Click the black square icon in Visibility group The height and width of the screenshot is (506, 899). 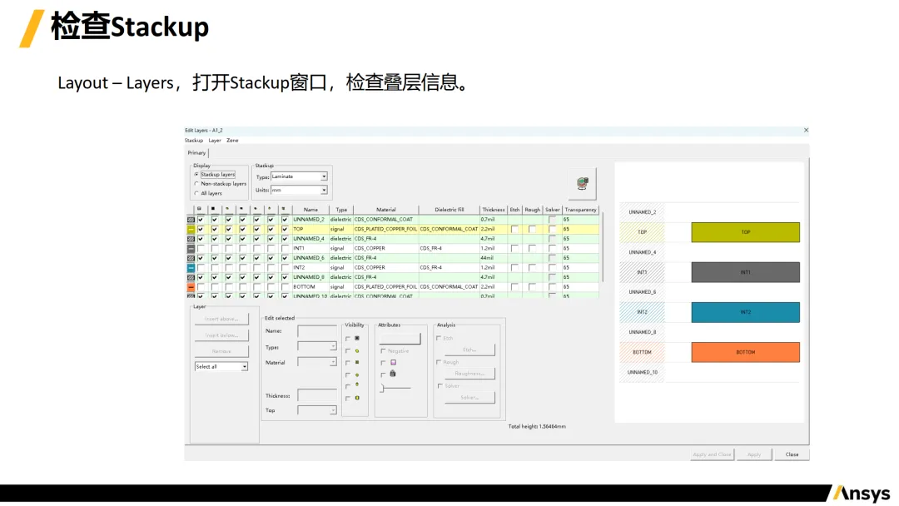coord(357,338)
